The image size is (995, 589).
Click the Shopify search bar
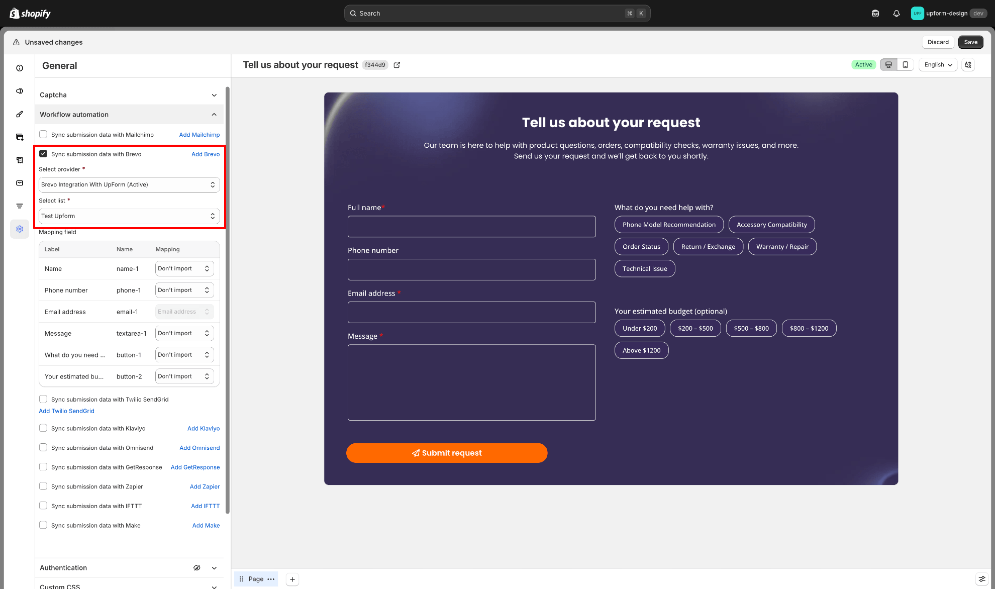(497, 14)
